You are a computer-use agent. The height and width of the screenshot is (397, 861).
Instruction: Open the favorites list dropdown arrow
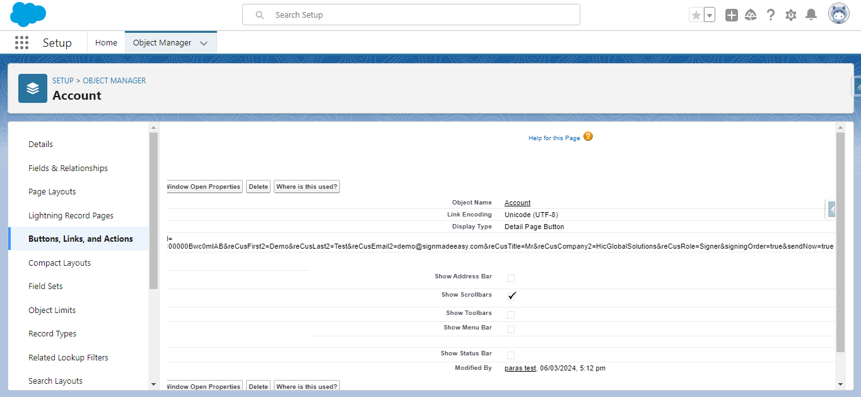click(710, 15)
